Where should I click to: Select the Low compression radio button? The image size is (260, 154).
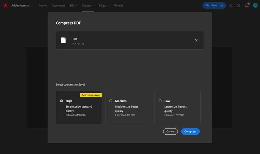tap(160, 101)
